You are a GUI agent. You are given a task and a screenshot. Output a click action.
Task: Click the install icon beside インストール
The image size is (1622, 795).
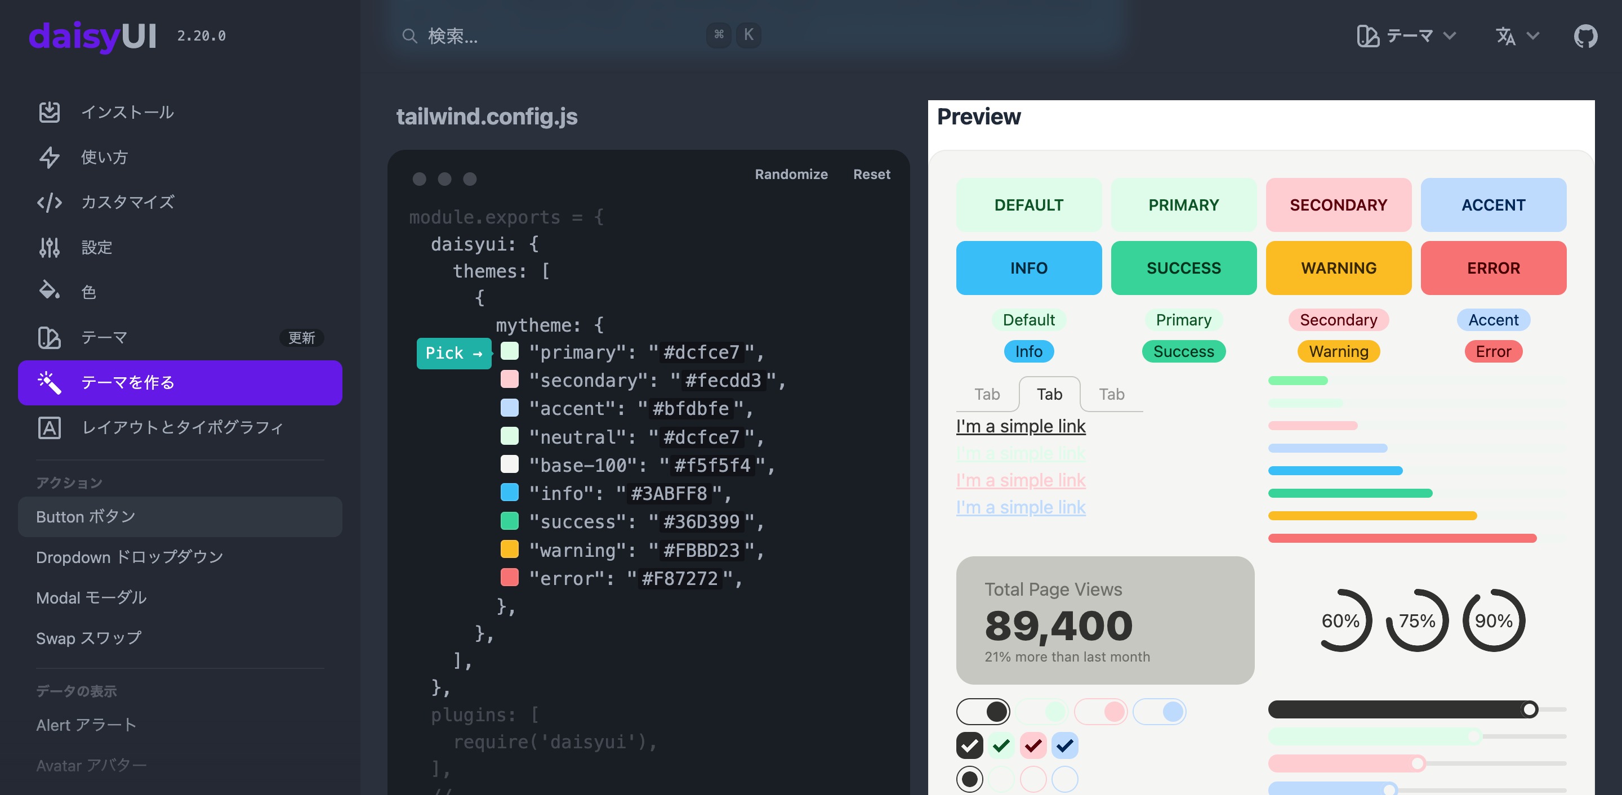pos(49,112)
